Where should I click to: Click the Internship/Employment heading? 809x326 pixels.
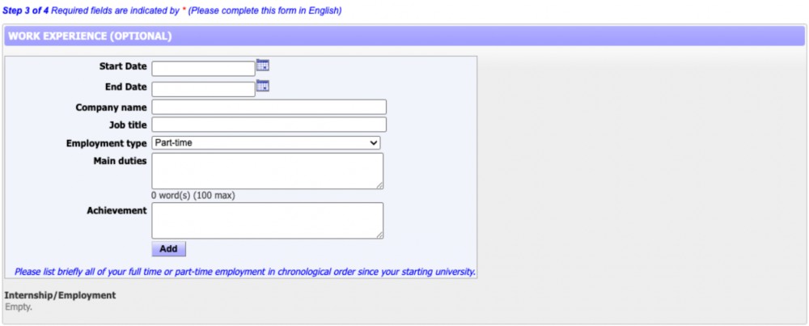tap(60, 295)
